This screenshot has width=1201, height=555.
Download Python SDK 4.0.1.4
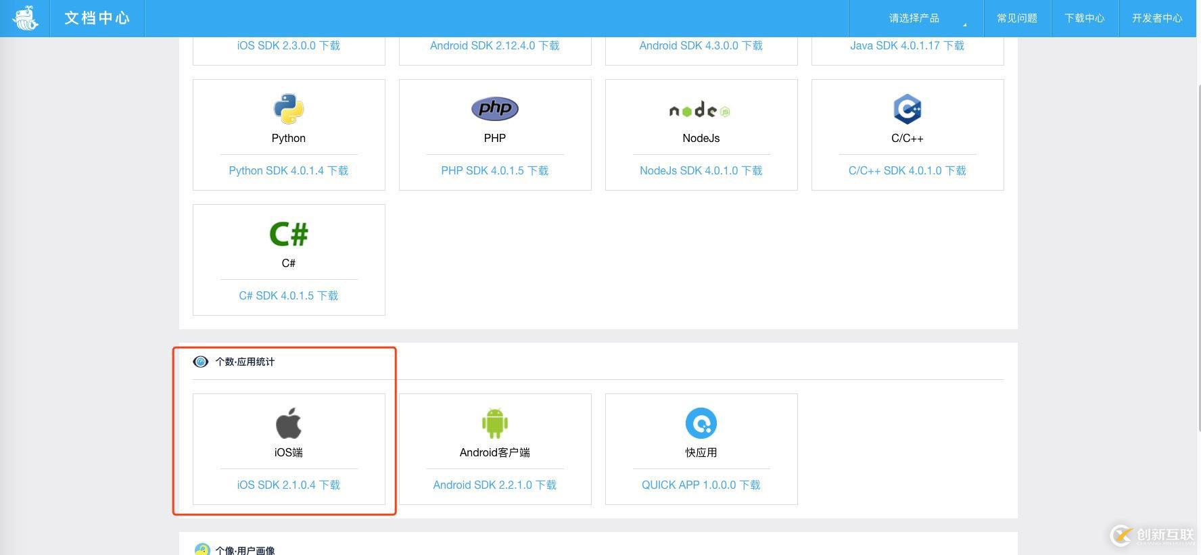click(289, 170)
